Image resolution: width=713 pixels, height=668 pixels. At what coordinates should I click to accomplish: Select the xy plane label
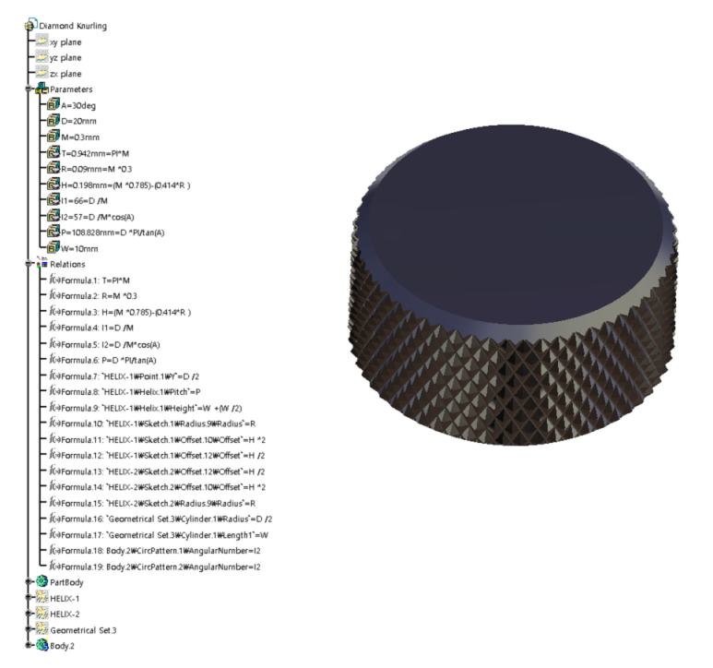pyautogui.click(x=65, y=42)
